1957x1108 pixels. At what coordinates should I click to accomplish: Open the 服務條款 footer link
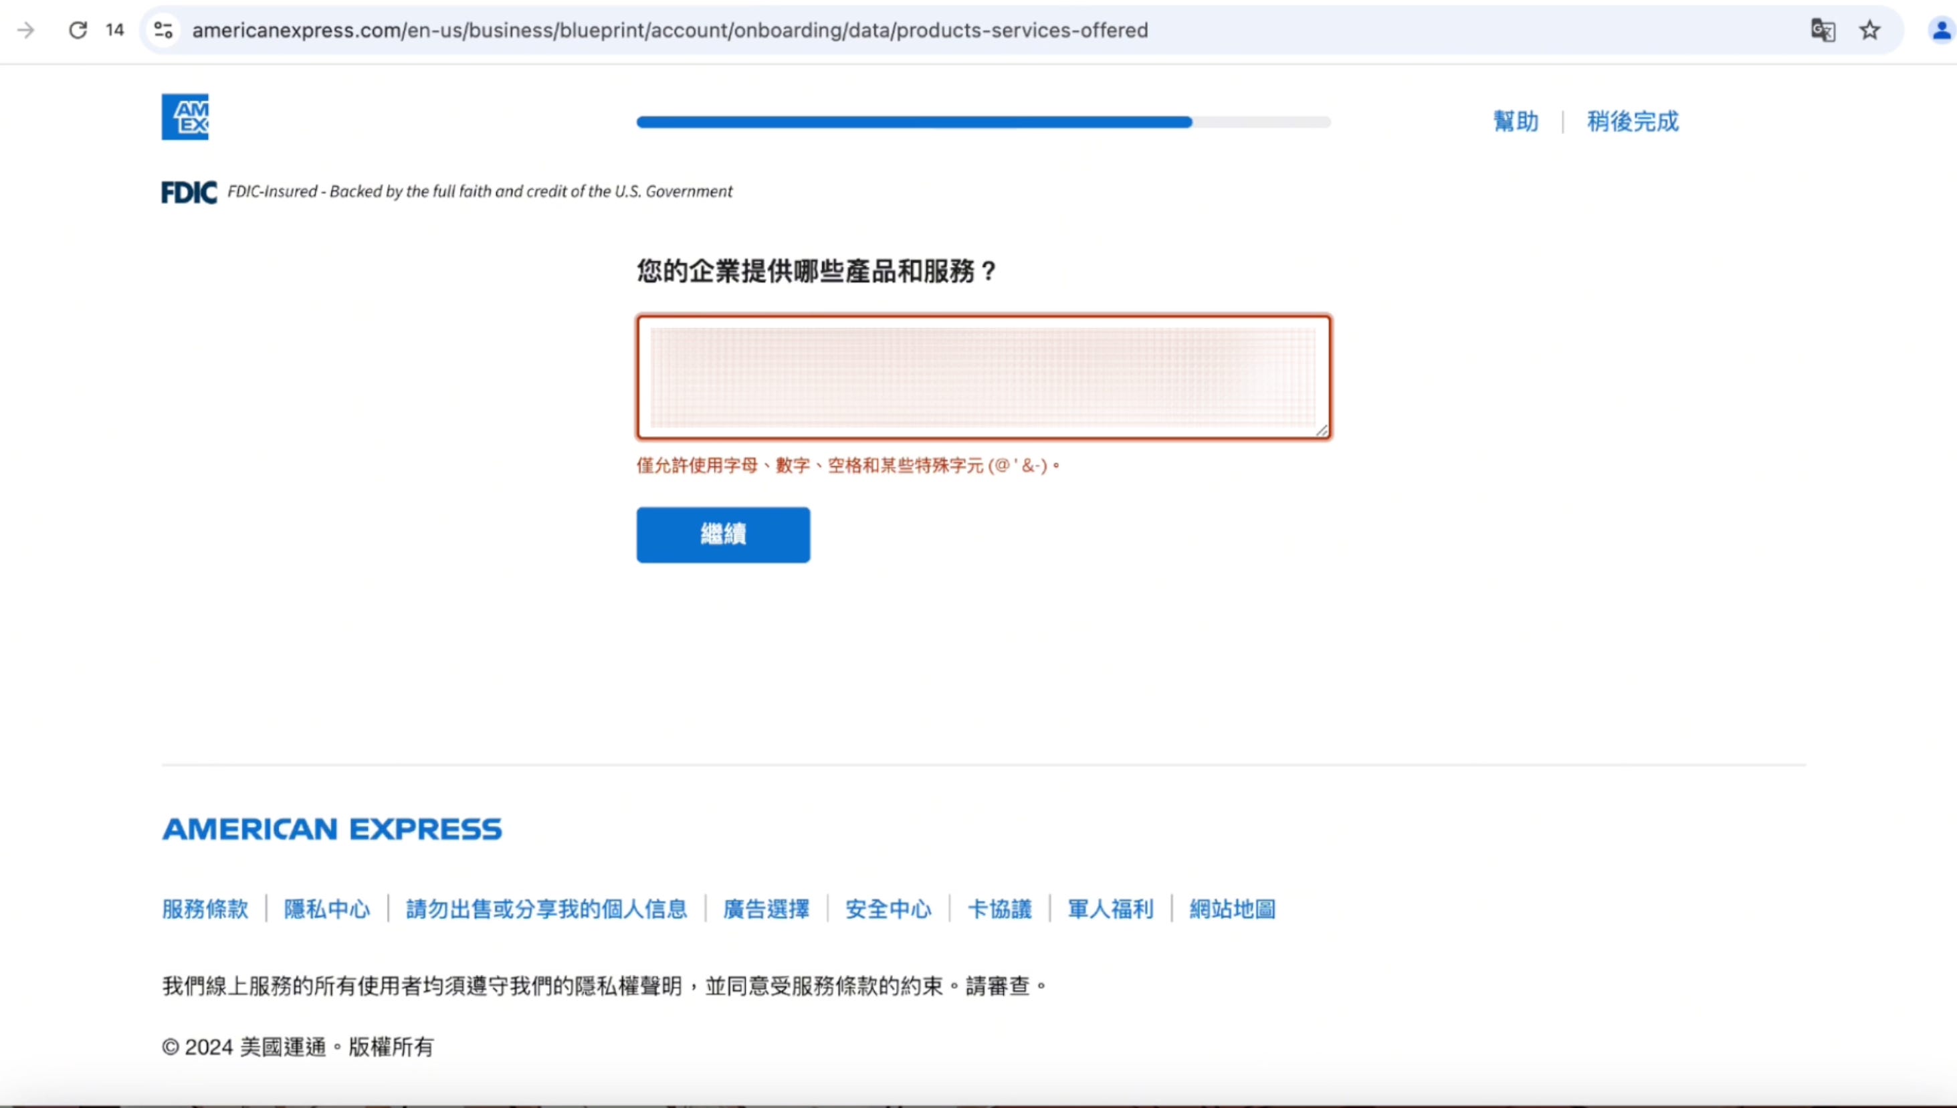tap(205, 909)
